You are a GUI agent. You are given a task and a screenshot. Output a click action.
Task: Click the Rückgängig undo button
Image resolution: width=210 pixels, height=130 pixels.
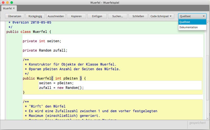[35, 16]
